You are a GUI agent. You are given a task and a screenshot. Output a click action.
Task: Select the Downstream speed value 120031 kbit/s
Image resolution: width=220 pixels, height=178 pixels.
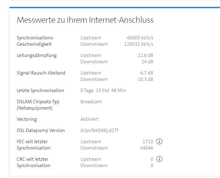[x=138, y=44]
